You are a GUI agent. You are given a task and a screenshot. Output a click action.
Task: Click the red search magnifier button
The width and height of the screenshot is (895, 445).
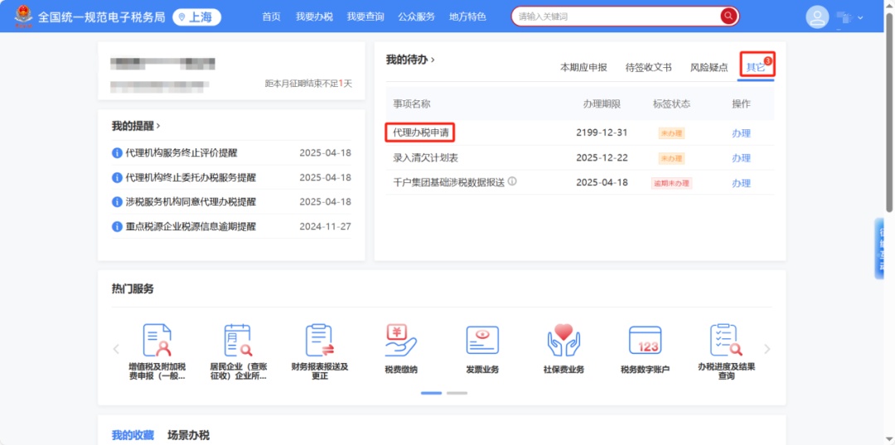coord(728,17)
